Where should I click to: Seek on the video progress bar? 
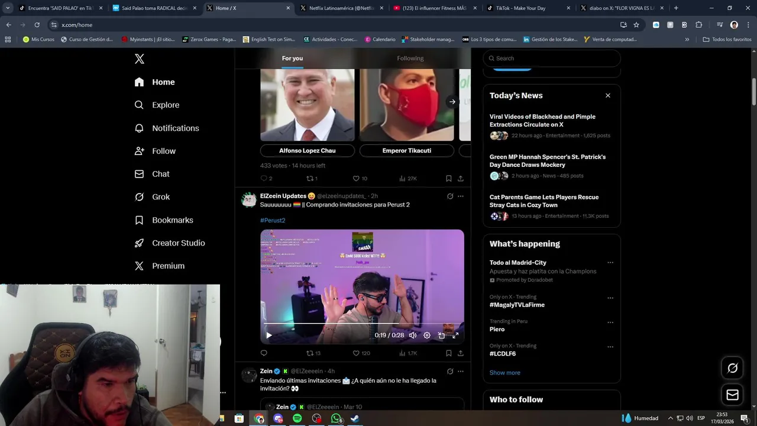pos(362,324)
